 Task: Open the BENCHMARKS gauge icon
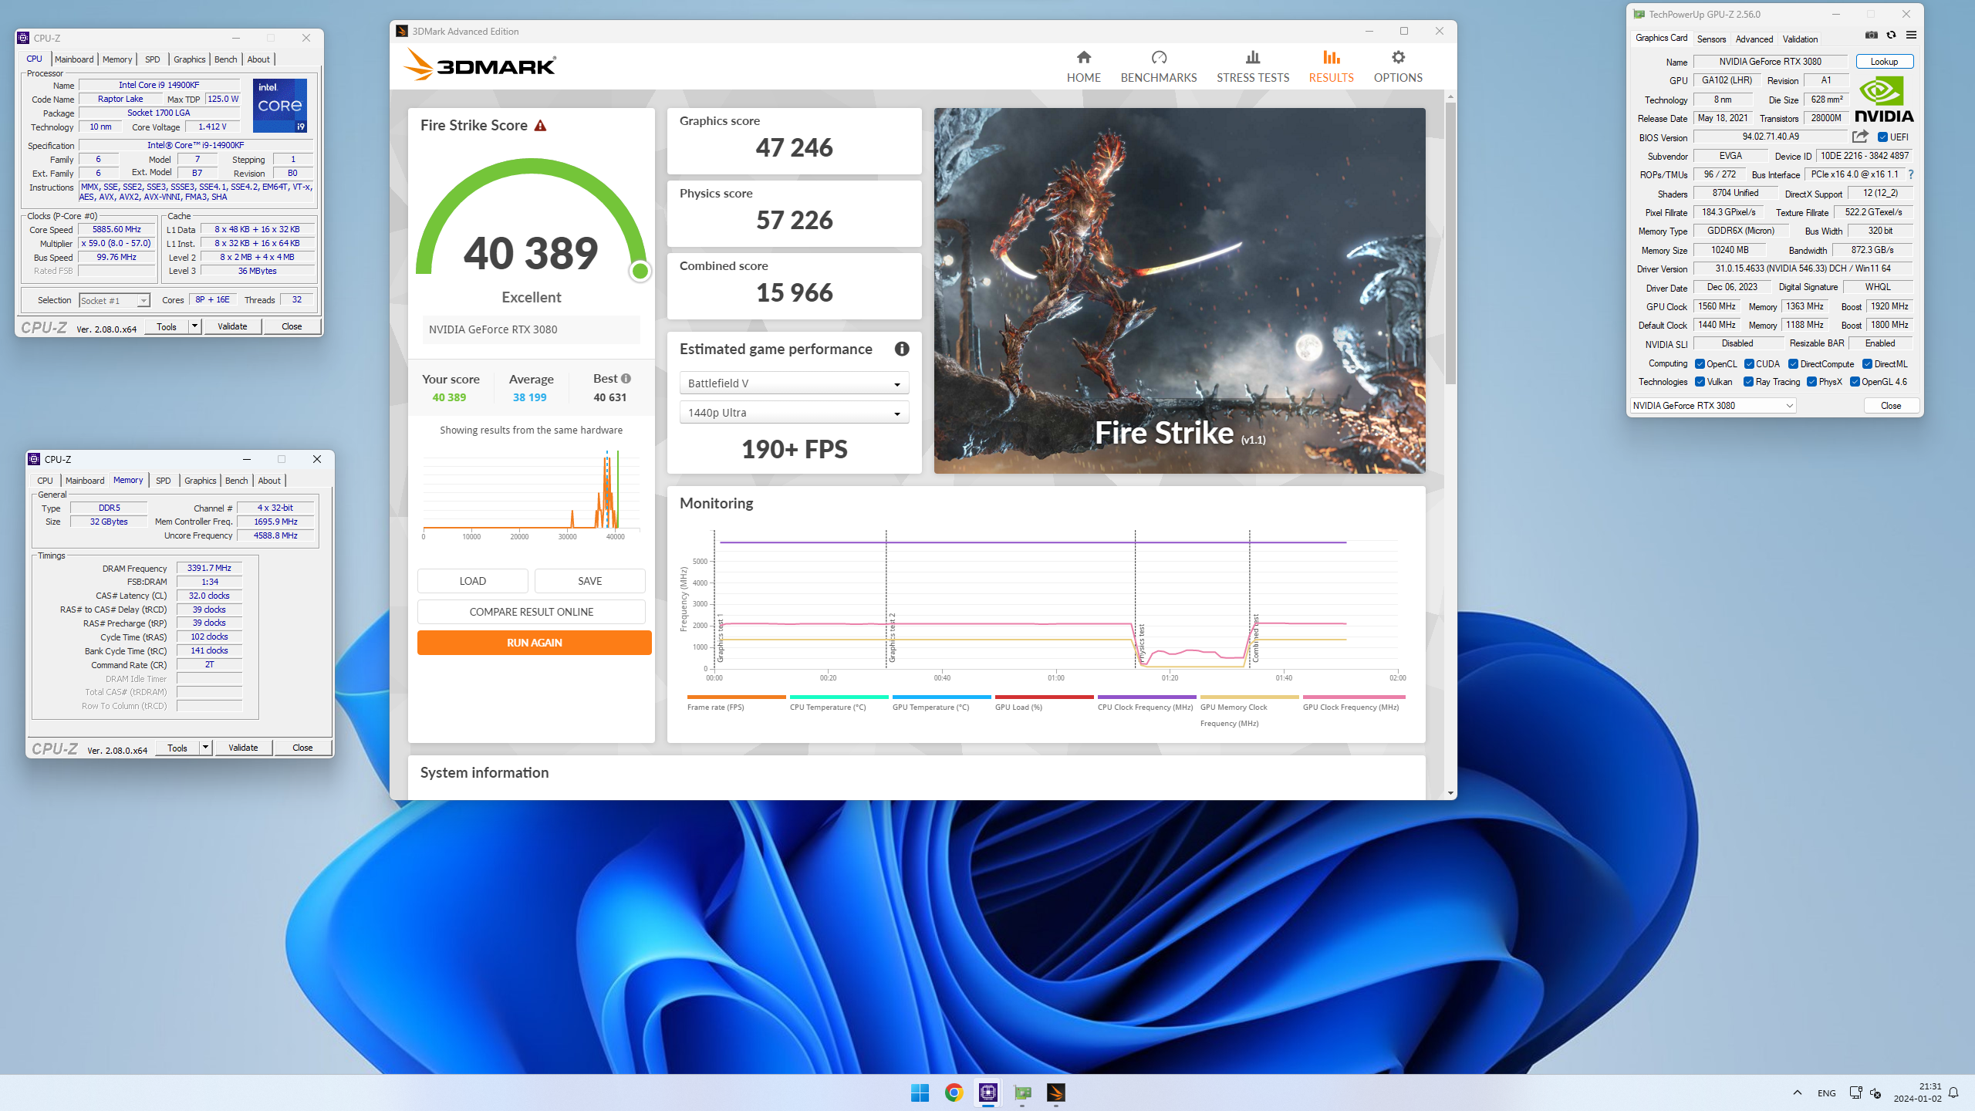click(x=1159, y=57)
